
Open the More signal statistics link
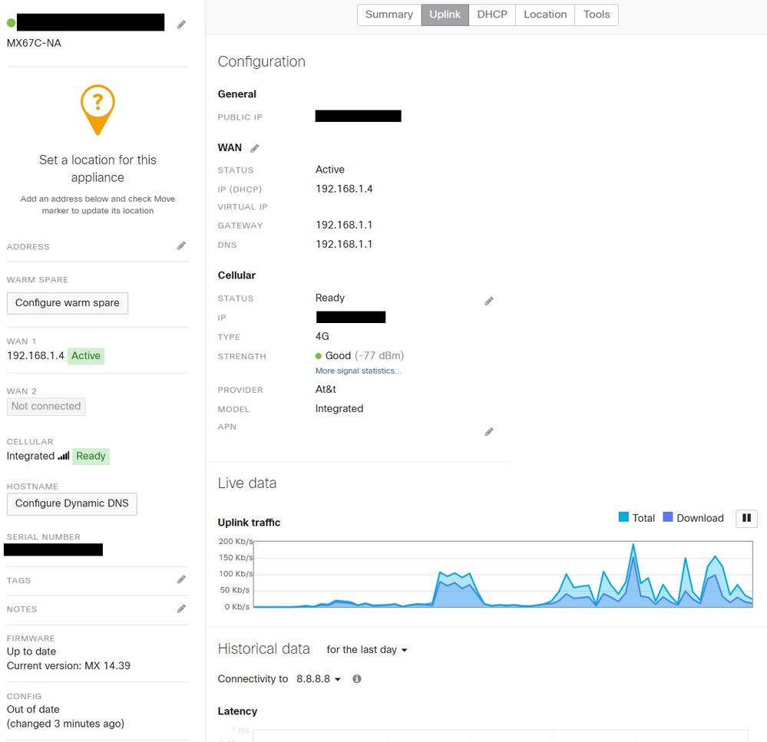pos(358,371)
